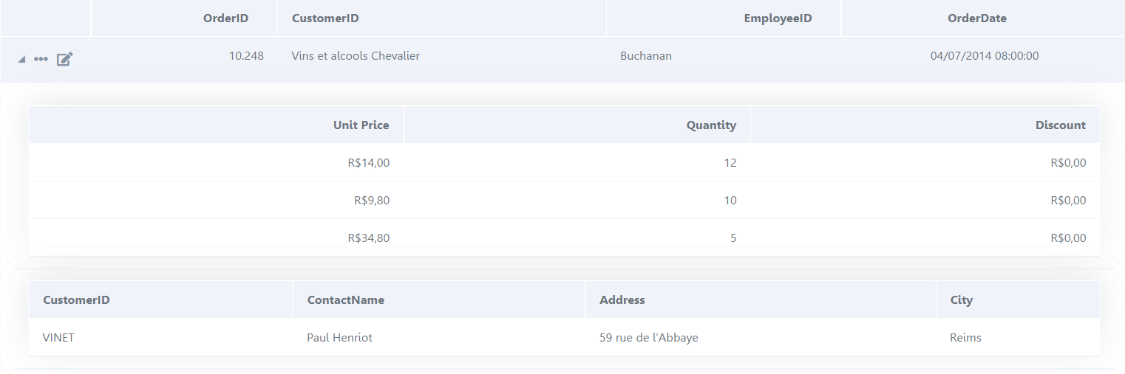
Task: Select the VINET customer row
Action: (564, 337)
